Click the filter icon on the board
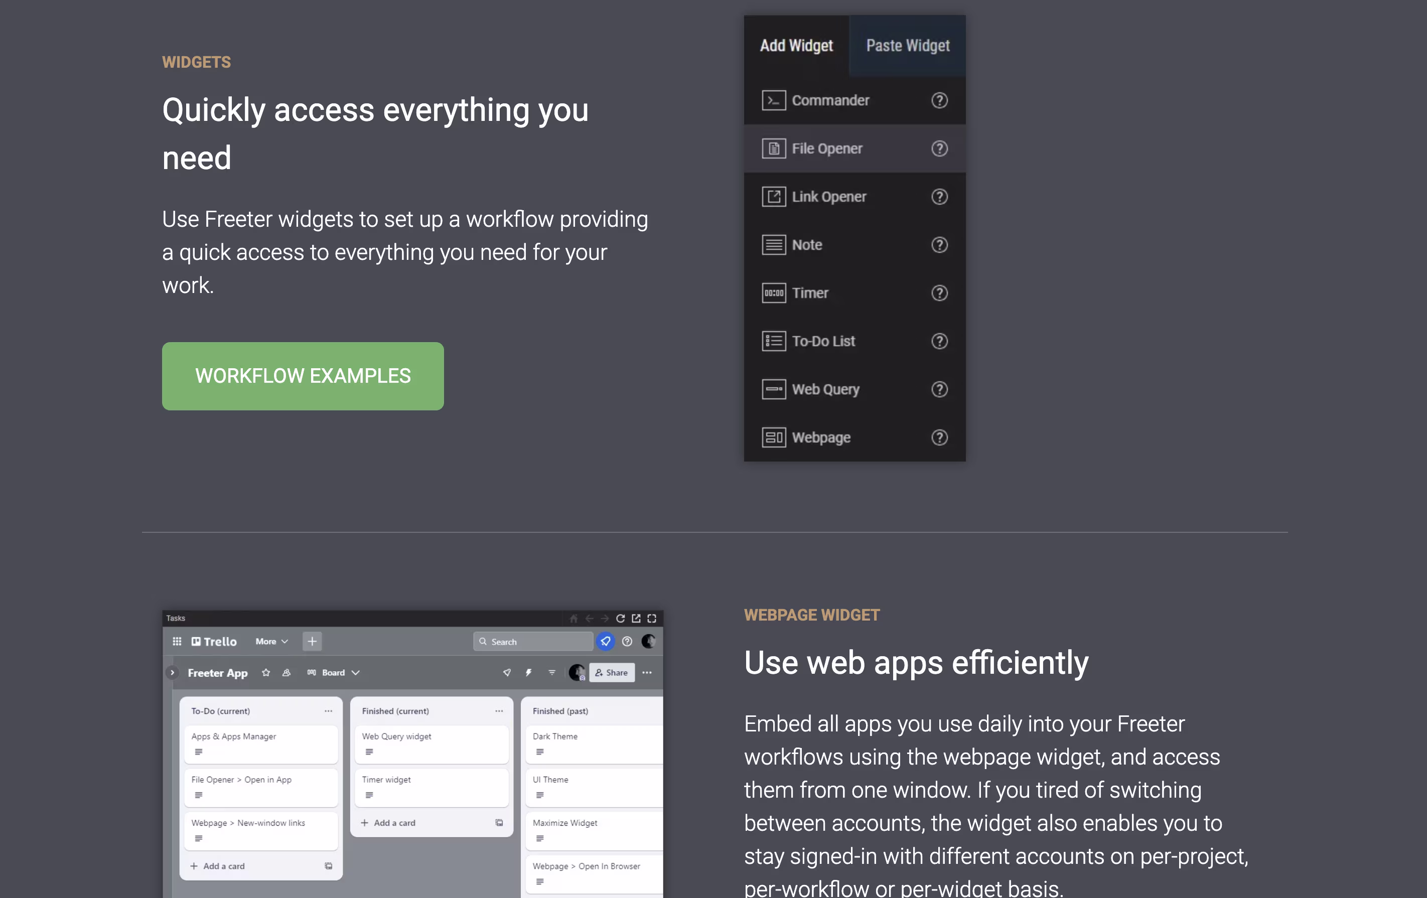Image resolution: width=1427 pixels, height=898 pixels. pos(552,672)
